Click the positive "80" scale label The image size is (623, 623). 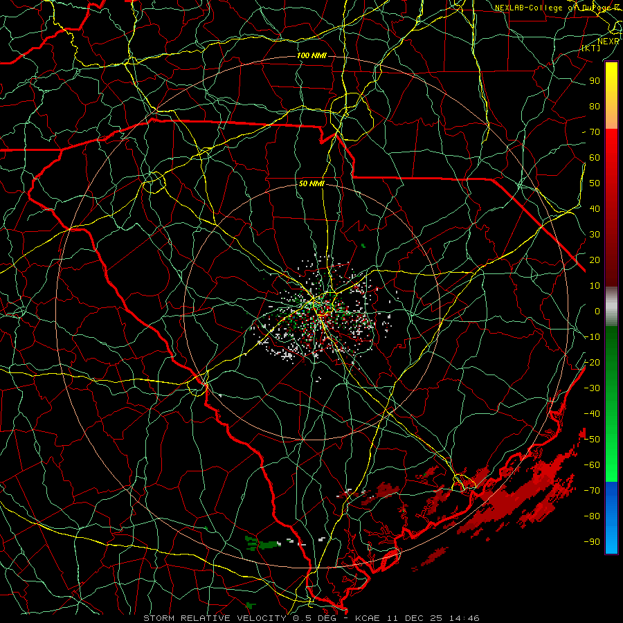[x=595, y=106]
